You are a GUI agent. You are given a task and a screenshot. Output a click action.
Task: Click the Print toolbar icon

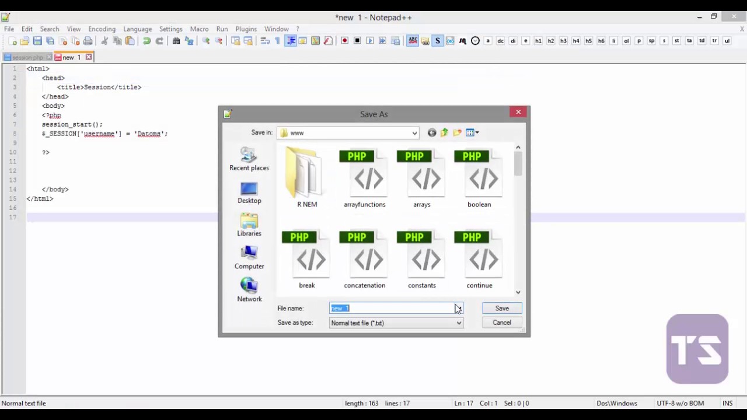pyautogui.click(x=88, y=41)
